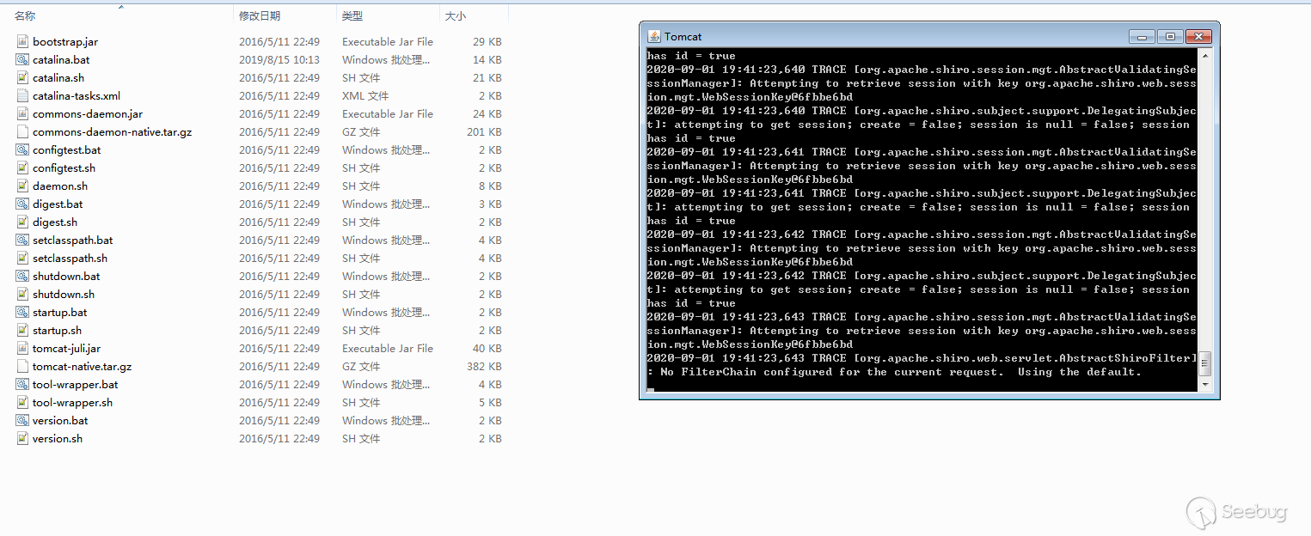
Task: Click the file name configtest.bat
Action: [66, 149]
